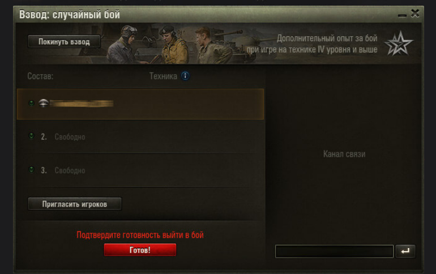Click the Техника column header
The image size is (436, 274).
(x=163, y=76)
